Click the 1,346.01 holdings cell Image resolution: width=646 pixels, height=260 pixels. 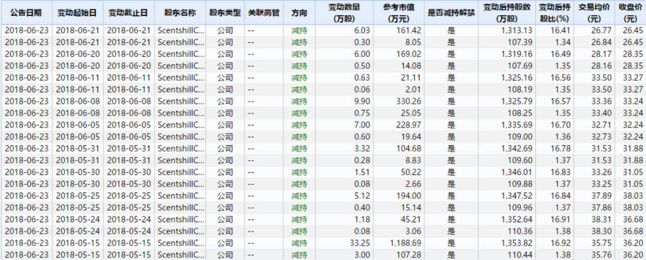pos(506,172)
